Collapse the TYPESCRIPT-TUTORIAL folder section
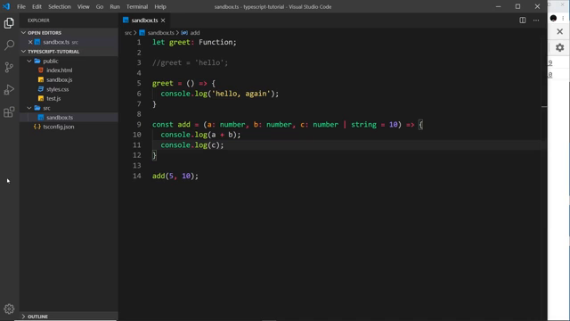 (x=24, y=52)
